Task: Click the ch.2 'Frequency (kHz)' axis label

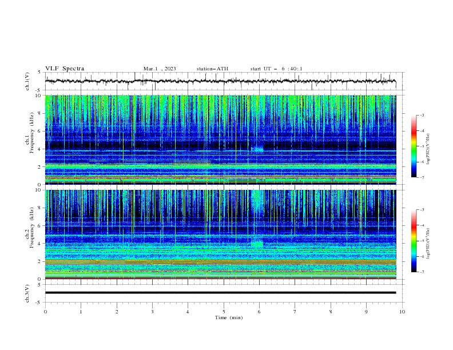Action: 32,228
